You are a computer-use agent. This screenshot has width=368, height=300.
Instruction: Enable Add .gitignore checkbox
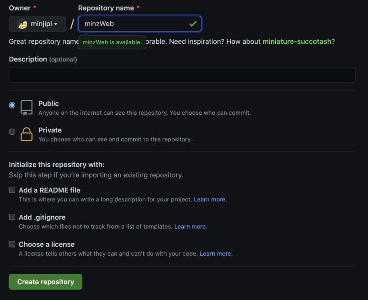pos(12,217)
